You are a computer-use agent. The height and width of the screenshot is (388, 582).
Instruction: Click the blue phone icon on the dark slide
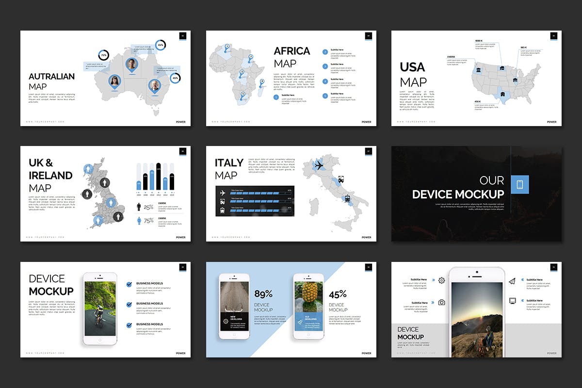point(520,184)
